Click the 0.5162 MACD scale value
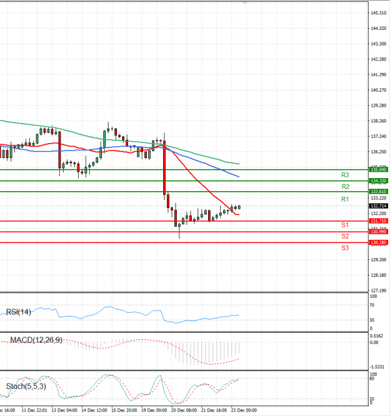Image resolution: width=390 pixels, height=416 pixels. 376,336
